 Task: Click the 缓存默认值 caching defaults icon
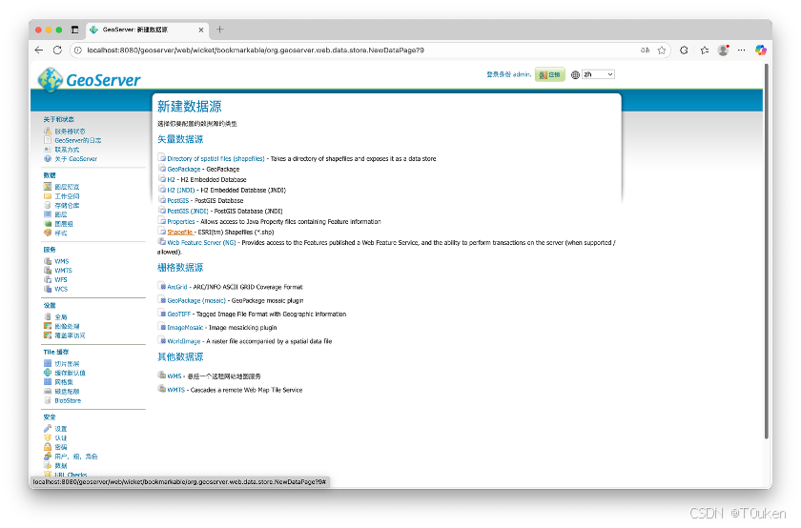[48, 373]
